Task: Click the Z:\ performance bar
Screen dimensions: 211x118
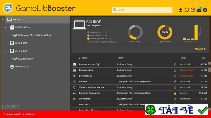Action: 196,32
